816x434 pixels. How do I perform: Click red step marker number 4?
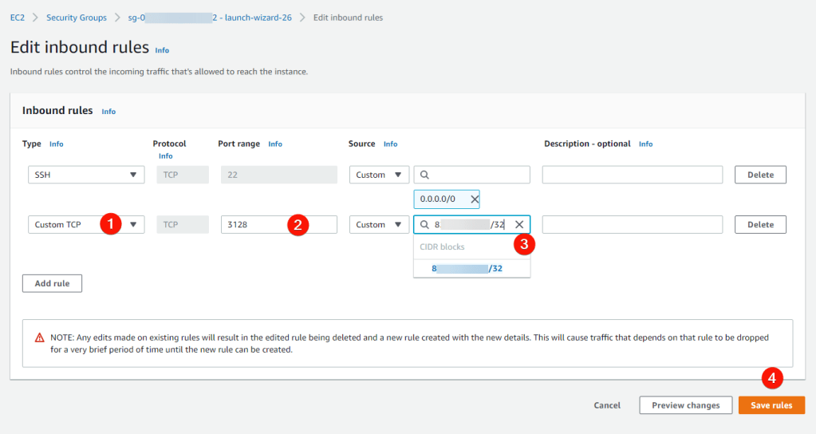point(771,377)
